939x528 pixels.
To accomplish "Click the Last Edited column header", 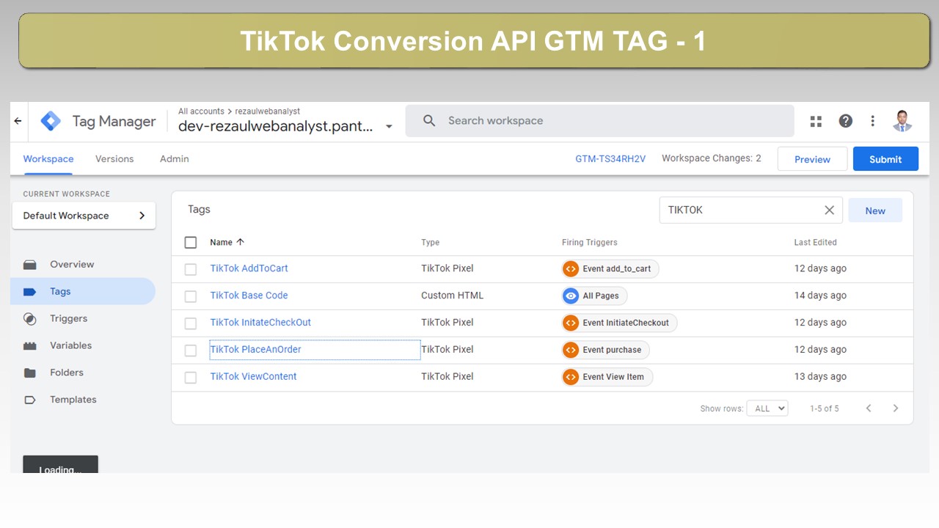I will 816,243.
